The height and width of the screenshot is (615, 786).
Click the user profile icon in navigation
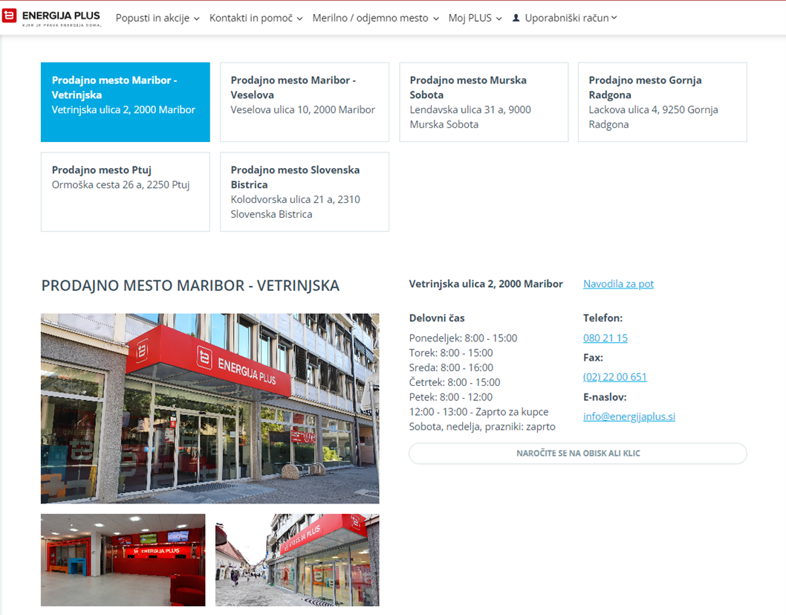click(516, 18)
